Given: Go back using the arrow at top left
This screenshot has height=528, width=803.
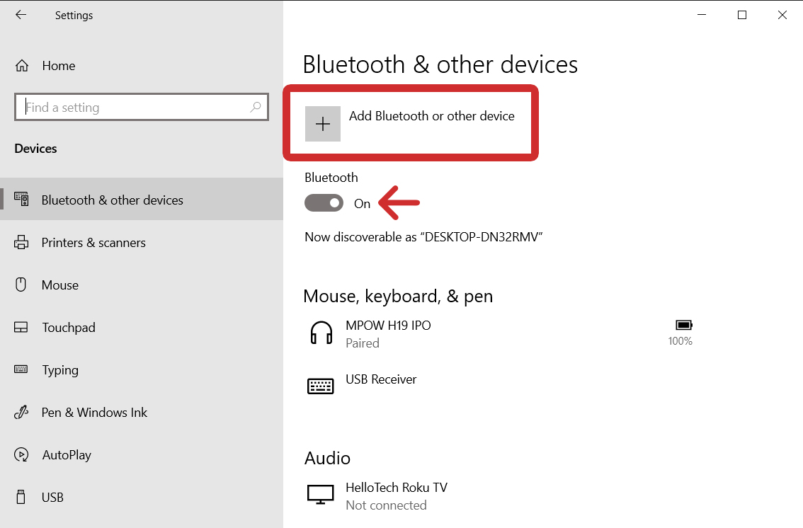Looking at the screenshot, I should (x=20, y=14).
